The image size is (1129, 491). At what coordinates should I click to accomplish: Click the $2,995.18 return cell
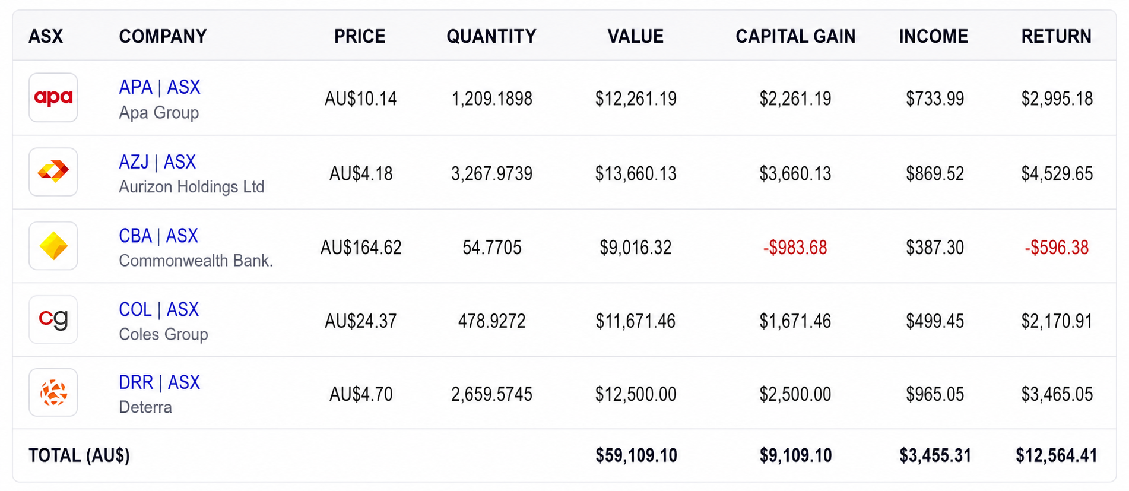click(1057, 99)
